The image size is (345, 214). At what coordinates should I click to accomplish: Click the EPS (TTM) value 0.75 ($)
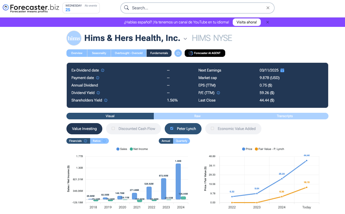pos(266,85)
